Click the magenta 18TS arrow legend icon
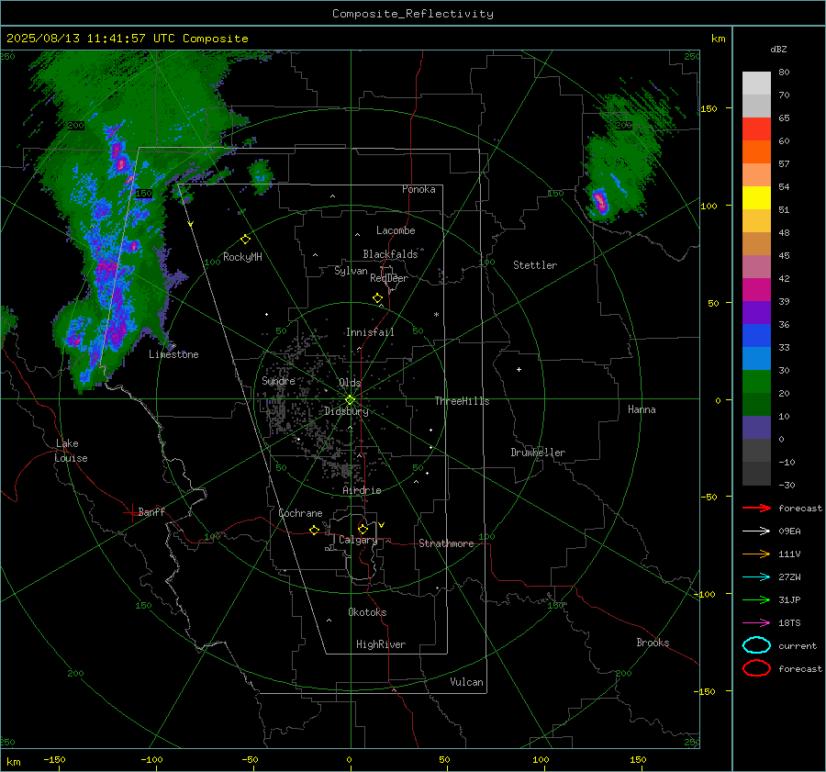The height and width of the screenshot is (772, 826). [756, 623]
